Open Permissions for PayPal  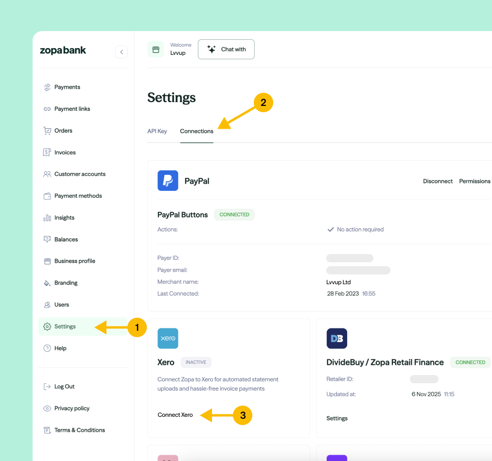pyautogui.click(x=474, y=181)
